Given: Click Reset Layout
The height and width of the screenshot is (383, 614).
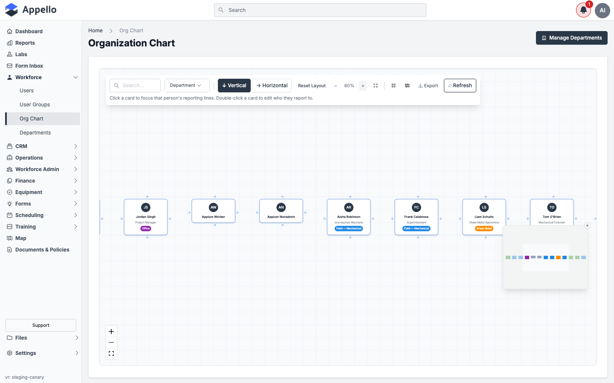Looking at the screenshot, I should pos(312,86).
